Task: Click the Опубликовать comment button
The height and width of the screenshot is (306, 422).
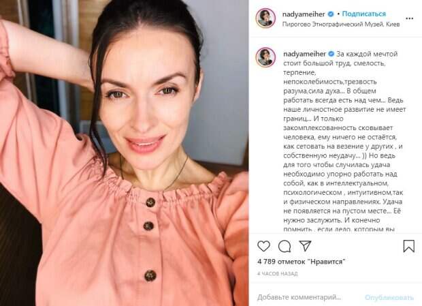Action: tap(389, 297)
